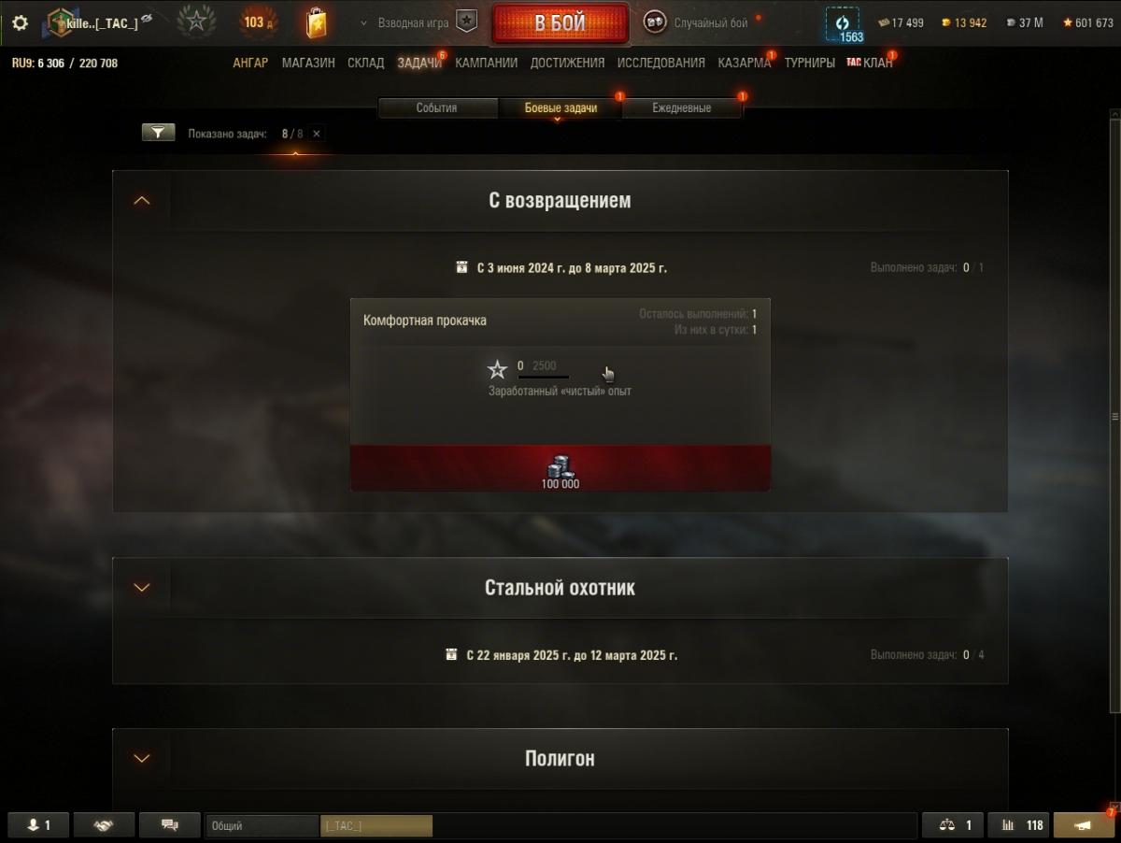
Task: Open the chat channels icon
Action: click(169, 825)
